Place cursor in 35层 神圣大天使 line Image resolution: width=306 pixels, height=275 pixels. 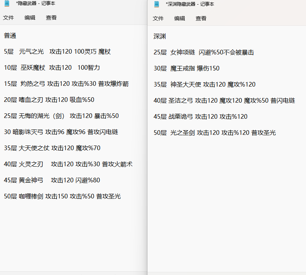click(205, 84)
